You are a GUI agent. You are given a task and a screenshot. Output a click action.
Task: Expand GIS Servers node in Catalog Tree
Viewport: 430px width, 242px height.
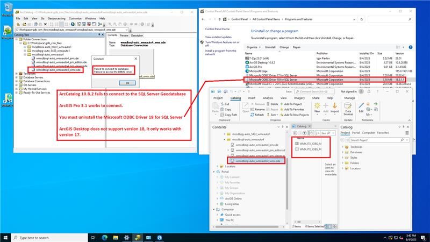17,85
